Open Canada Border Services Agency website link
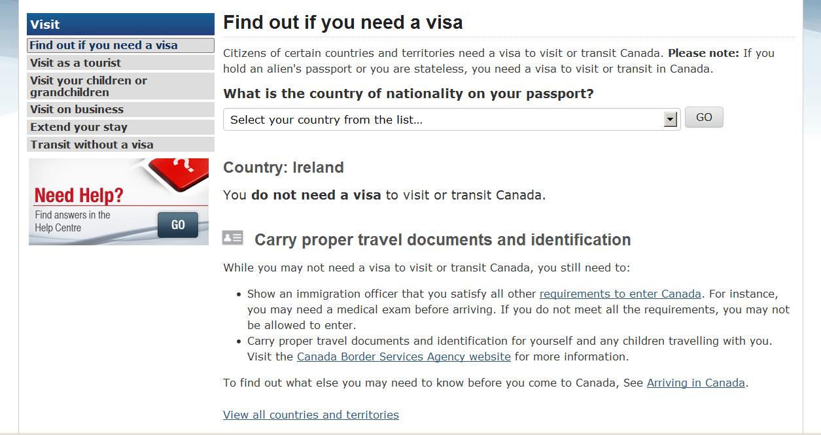Screen dimensions: 821x435 [404, 357]
